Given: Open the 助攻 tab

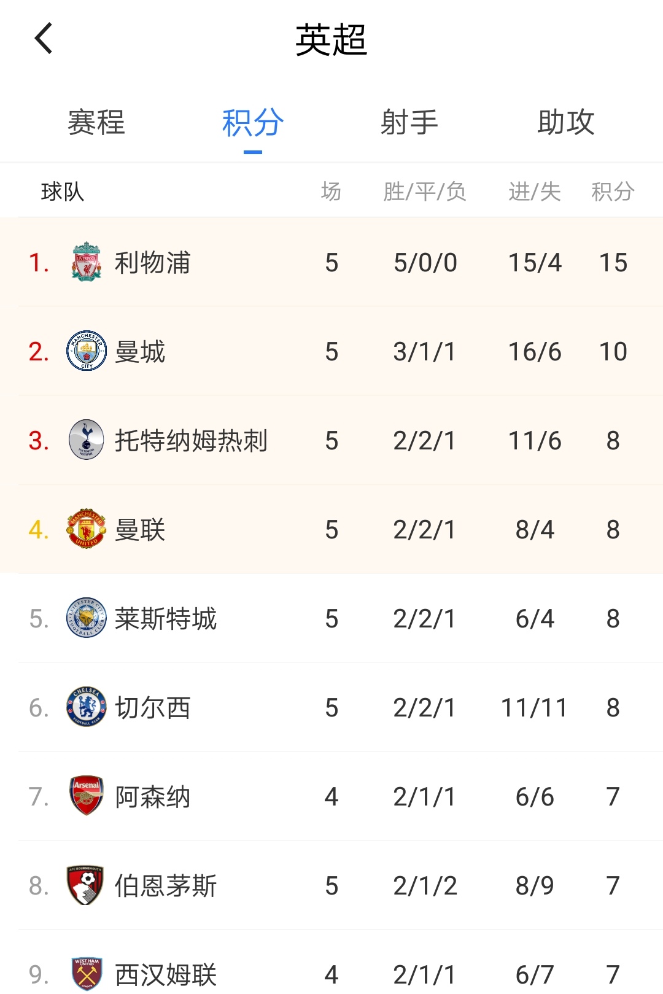Looking at the screenshot, I should 566,122.
